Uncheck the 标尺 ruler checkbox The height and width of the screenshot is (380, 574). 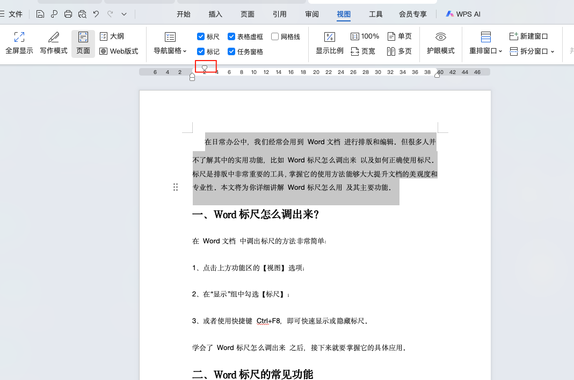pyautogui.click(x=201, y=36)
